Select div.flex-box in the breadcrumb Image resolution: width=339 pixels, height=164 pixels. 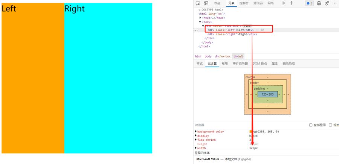(x=223, y=56)
